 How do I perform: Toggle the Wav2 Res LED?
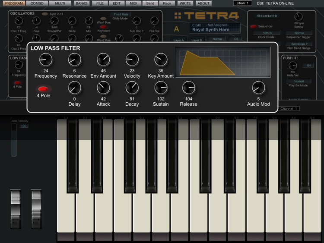(x=103, y=36)
